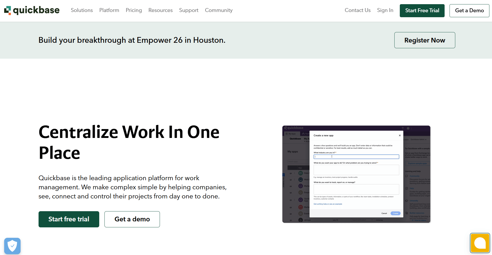Open the Community menu
Screen dimensions: 492x255
coord(219,10)
